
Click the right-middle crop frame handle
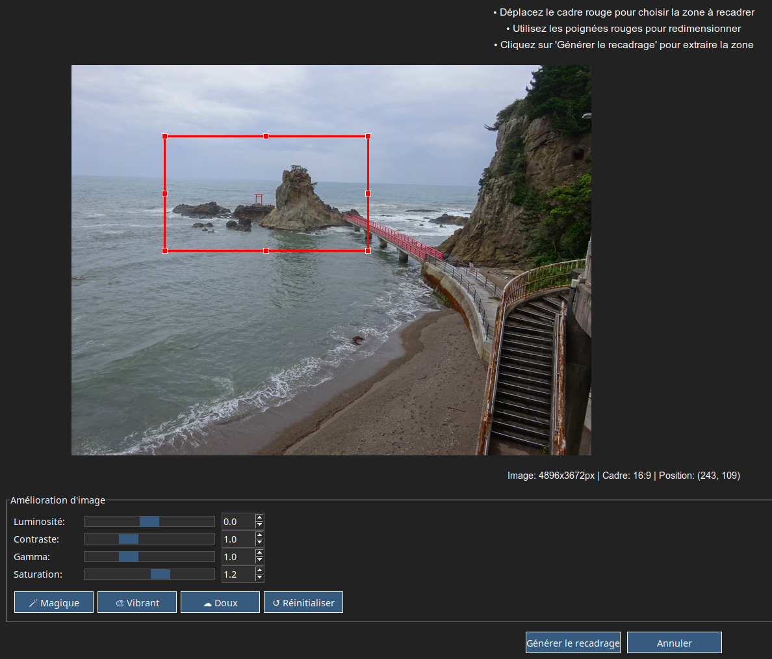[368, 193]
